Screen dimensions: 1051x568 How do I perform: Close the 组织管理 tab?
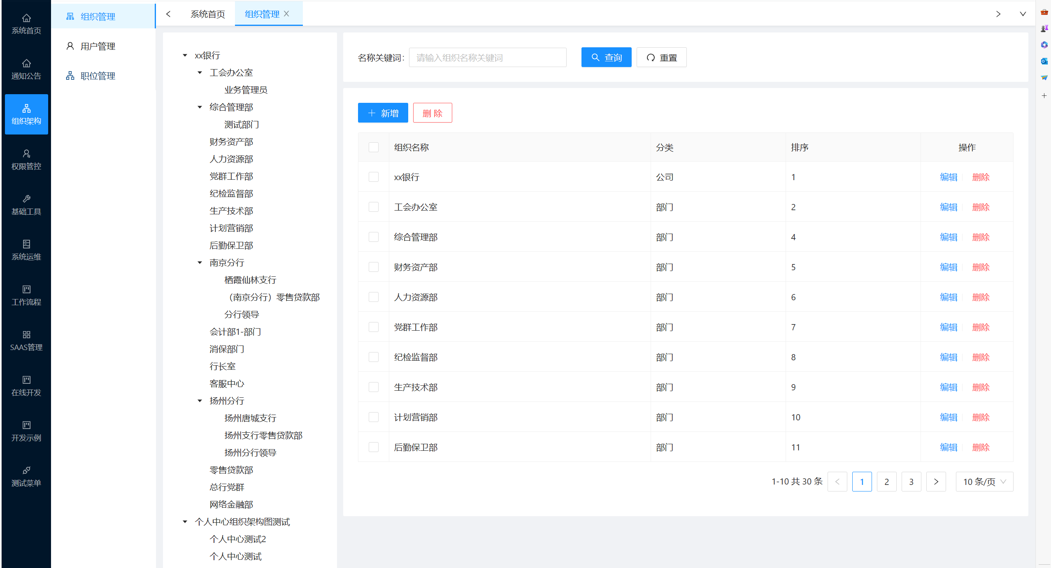point(286,14)
